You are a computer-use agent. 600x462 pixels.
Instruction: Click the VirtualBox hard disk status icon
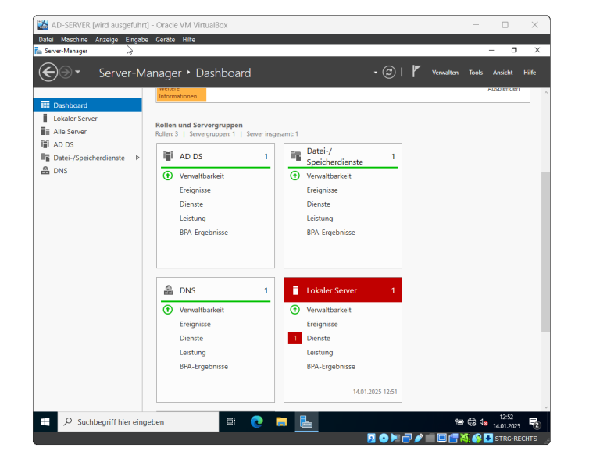[372, 439]
